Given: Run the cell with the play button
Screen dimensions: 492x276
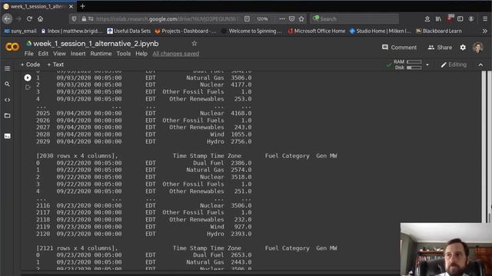Looking at the screenshot, I should tap(28, 77).
